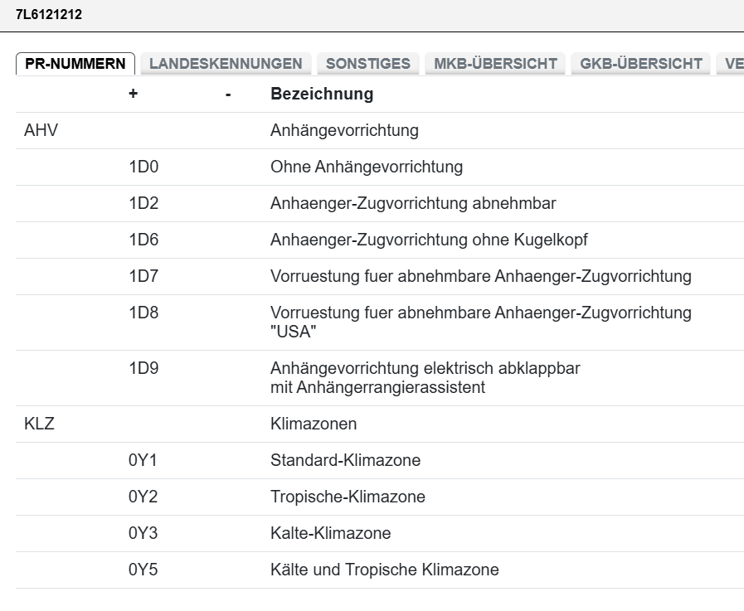Click the Bezeichnung column header
Viewport: 744px width, 611px height.
[320, 94]
